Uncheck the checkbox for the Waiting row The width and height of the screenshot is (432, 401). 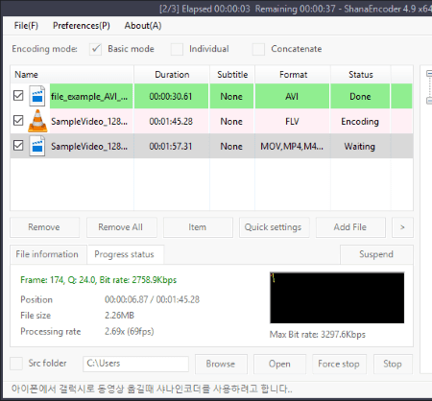click(18, 146)
